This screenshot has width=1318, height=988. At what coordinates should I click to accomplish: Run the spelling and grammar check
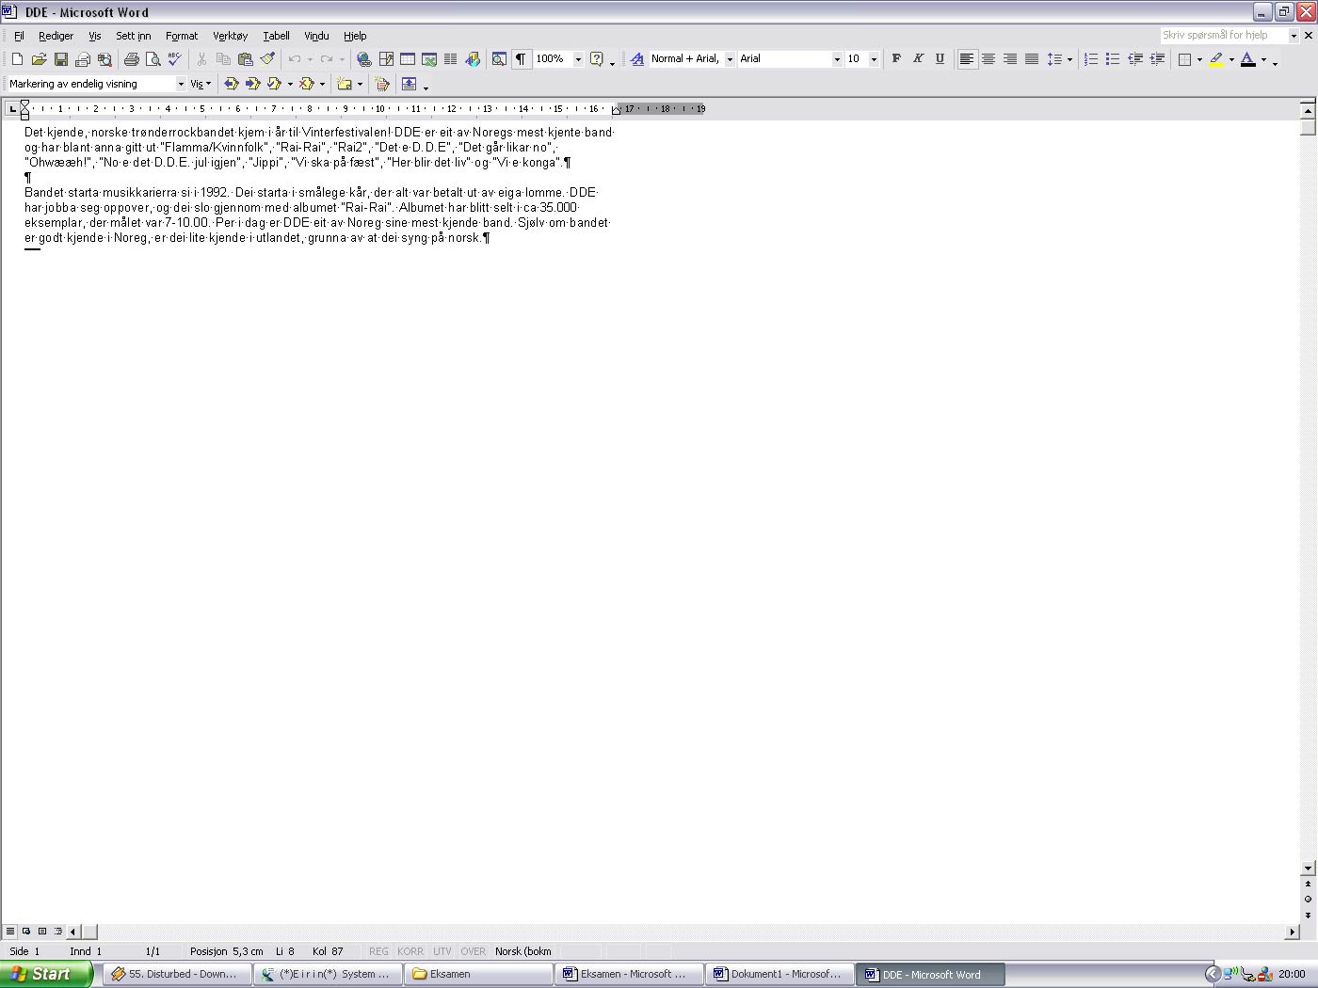tap(174, 59)
